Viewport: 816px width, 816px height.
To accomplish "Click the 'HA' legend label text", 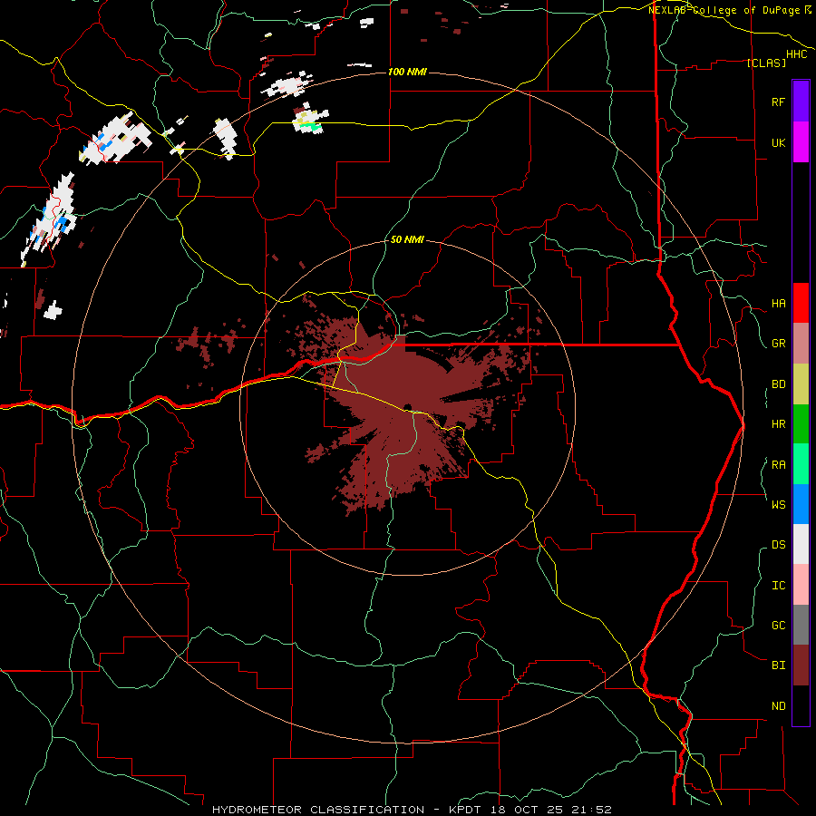I will (x=778, y=303).
